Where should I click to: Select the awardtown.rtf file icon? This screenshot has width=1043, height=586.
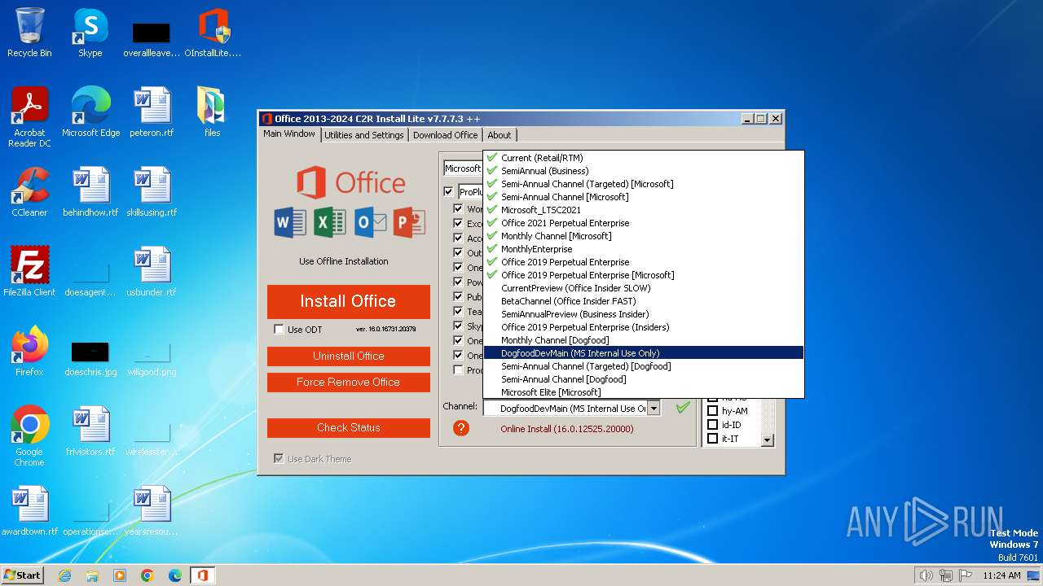click(x=29, y=510)
